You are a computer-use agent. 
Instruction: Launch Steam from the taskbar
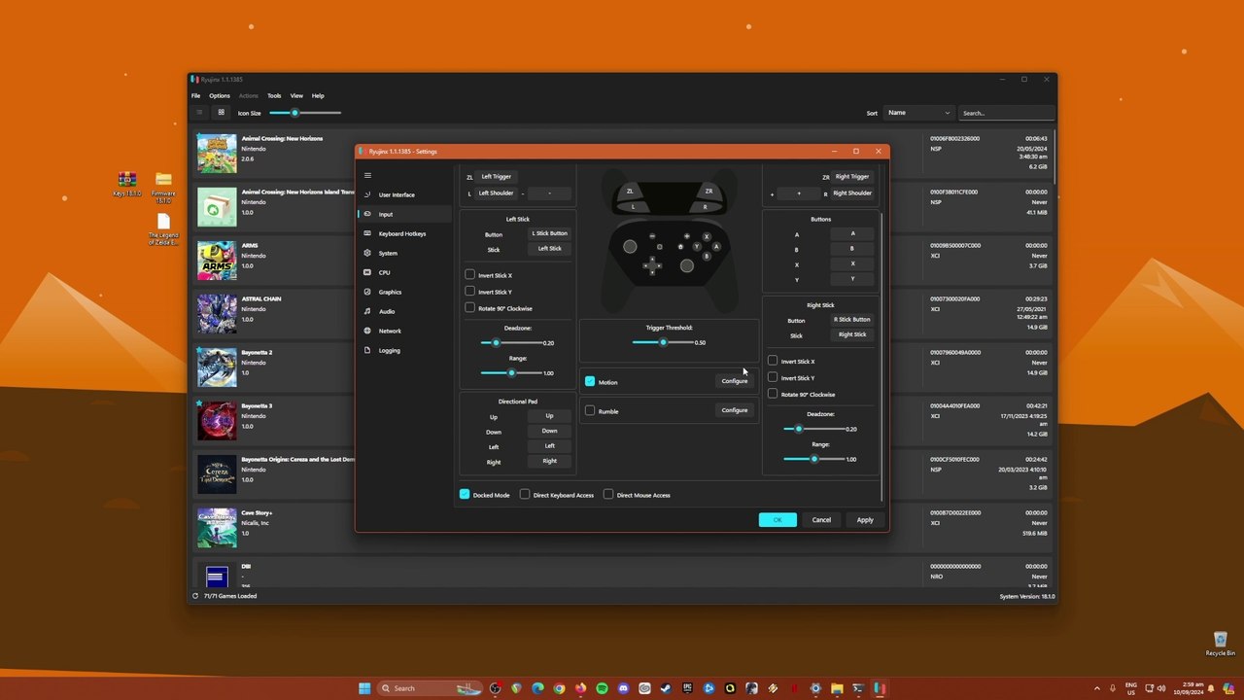pyautogui.click(x=666, y=688)
